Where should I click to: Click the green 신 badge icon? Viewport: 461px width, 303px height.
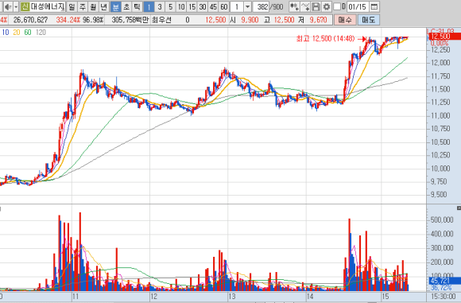tap(25, 6)
